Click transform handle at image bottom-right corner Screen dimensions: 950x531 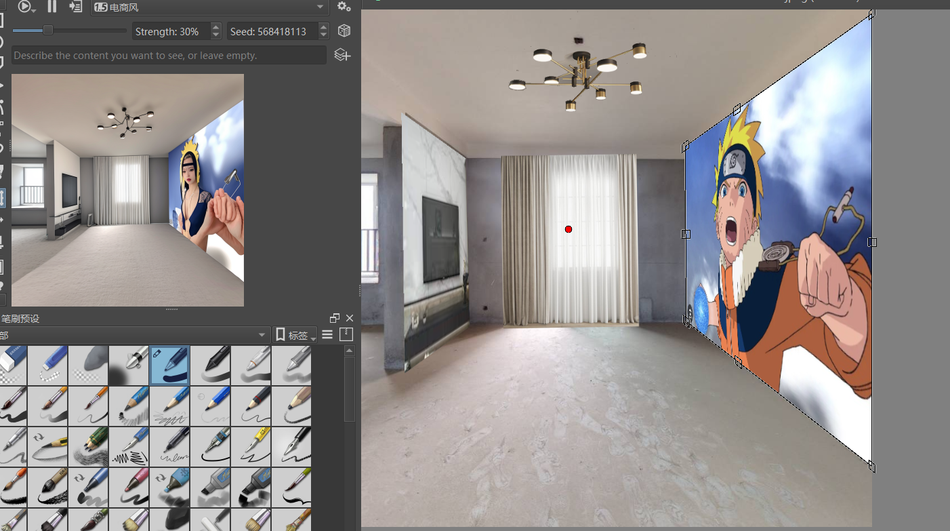click(872, 467)
